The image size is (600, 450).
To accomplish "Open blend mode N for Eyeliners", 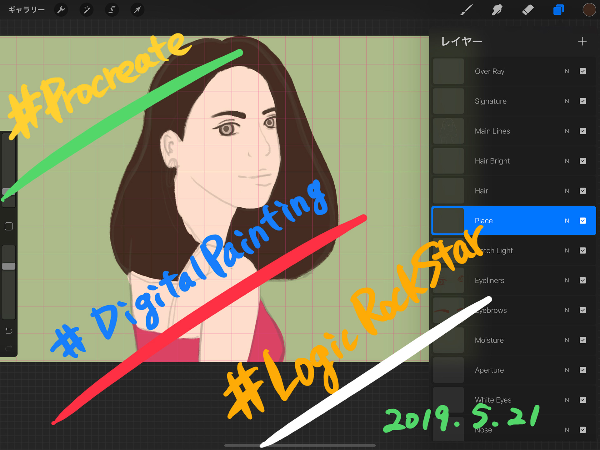I will pyautogui.click(x=567, y=281).
